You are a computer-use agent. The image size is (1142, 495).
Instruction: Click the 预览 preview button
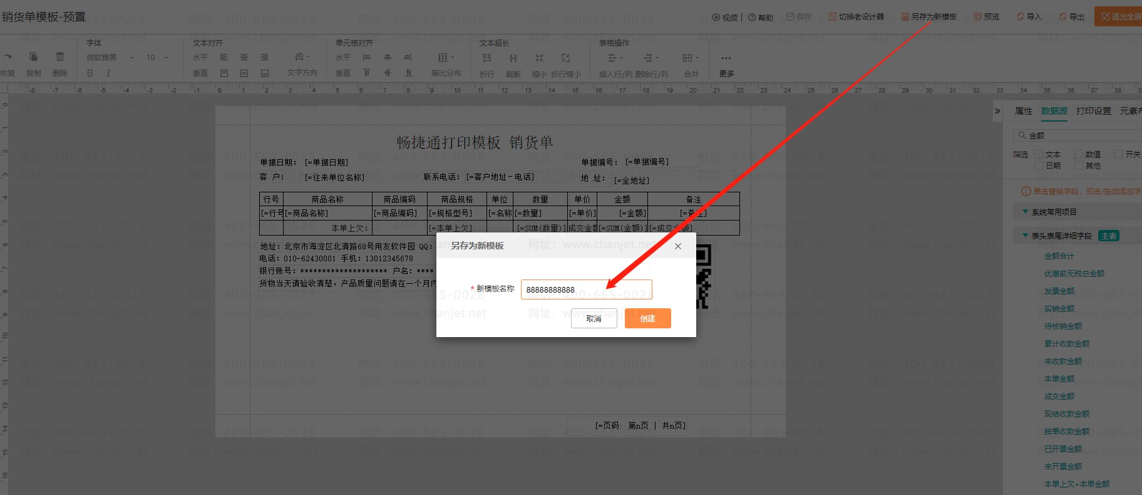tap(987, 17)
